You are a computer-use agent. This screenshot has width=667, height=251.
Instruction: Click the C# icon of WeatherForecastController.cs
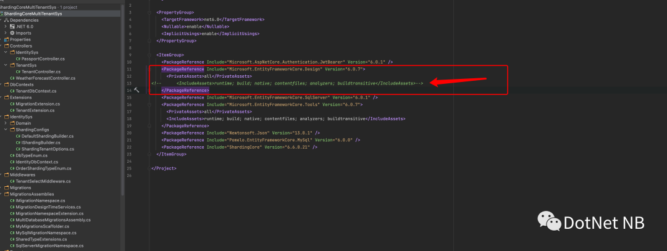(12, 78)
